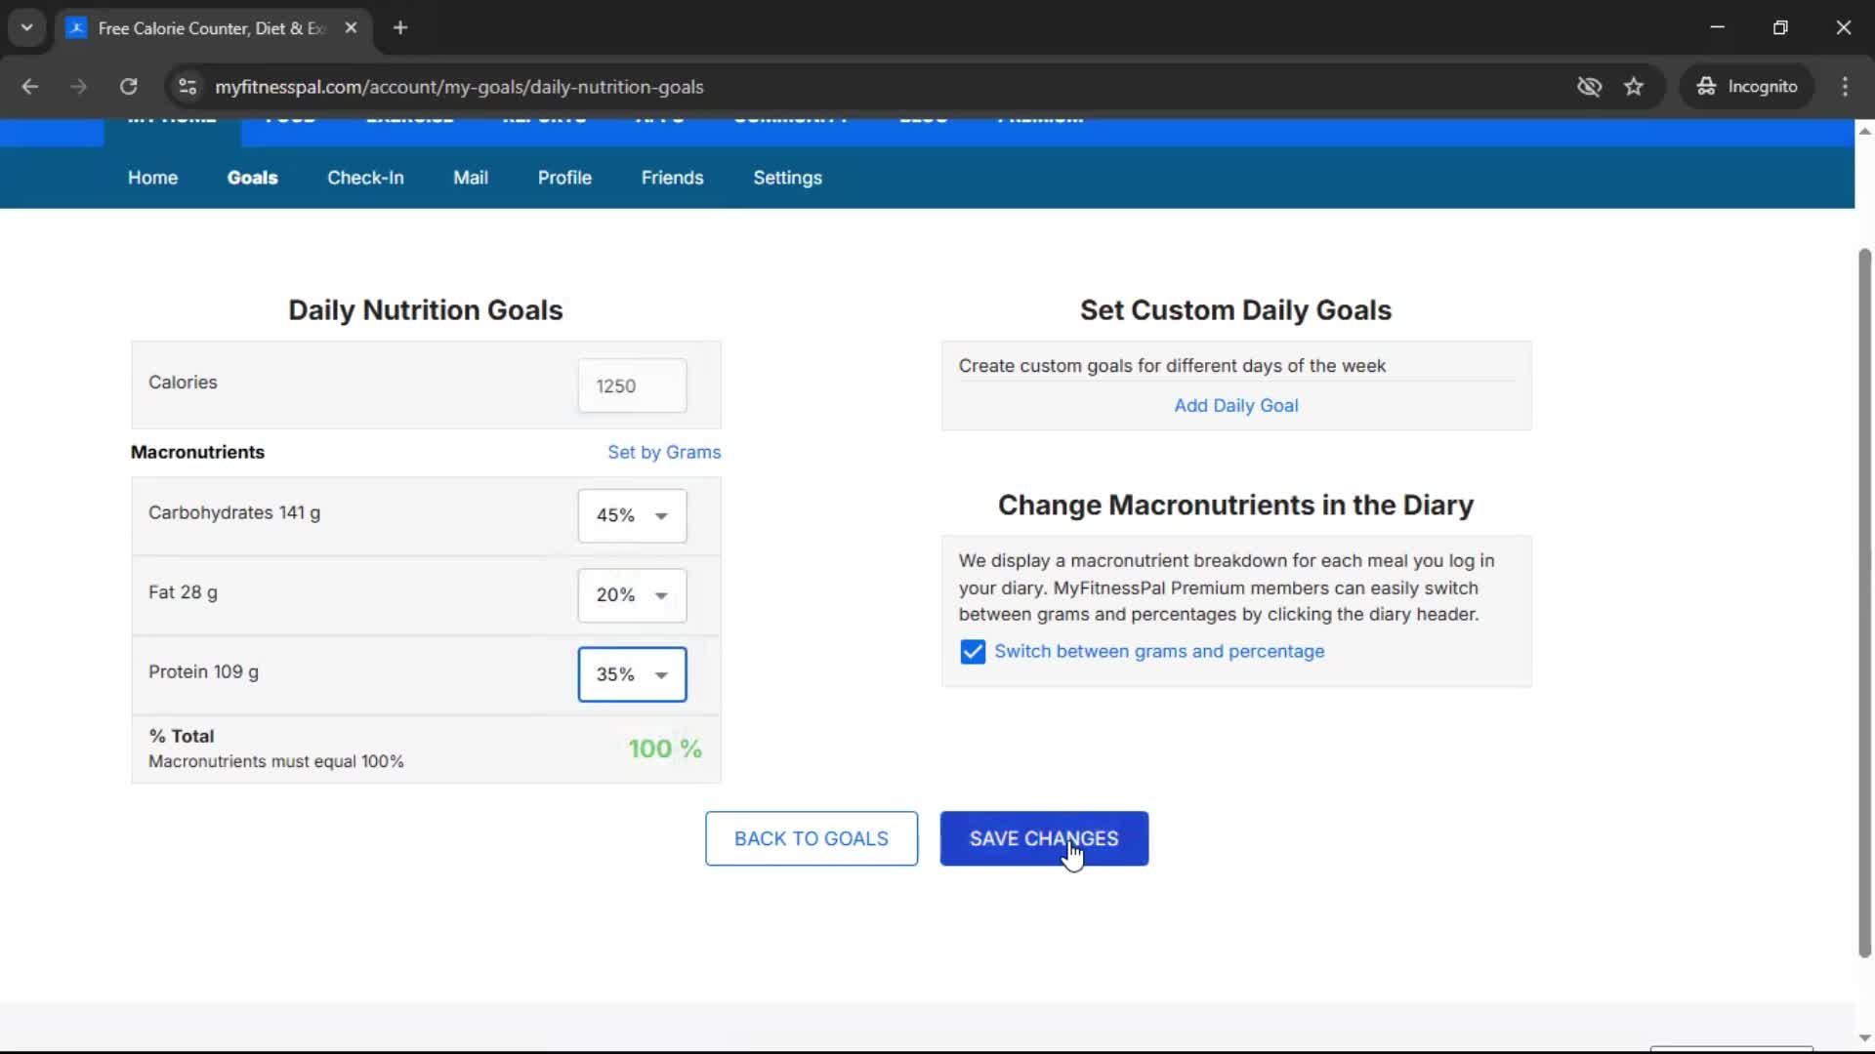
Task: Click the browser back arrow
Action: click(29, 87)
